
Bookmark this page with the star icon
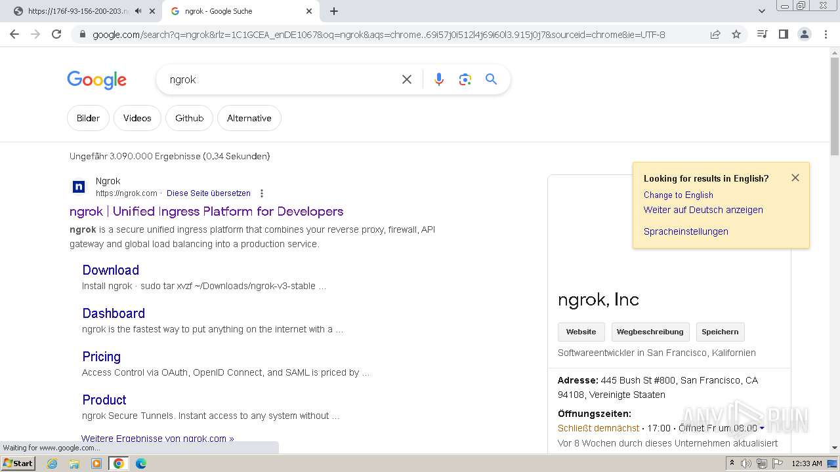736,34
